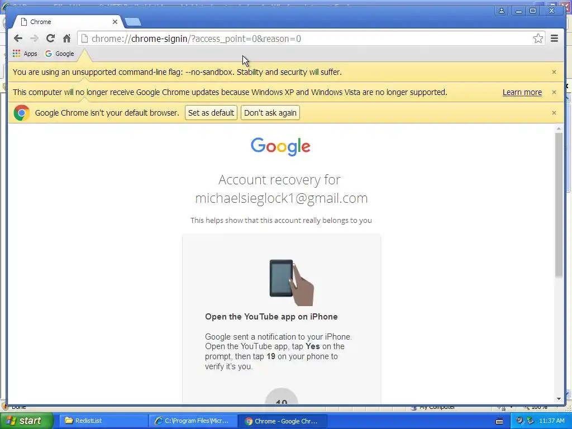Open the Chrome hamburger menu
This screenshot has height=429, width=572.
pyautogui.click(x=554, y=39)
